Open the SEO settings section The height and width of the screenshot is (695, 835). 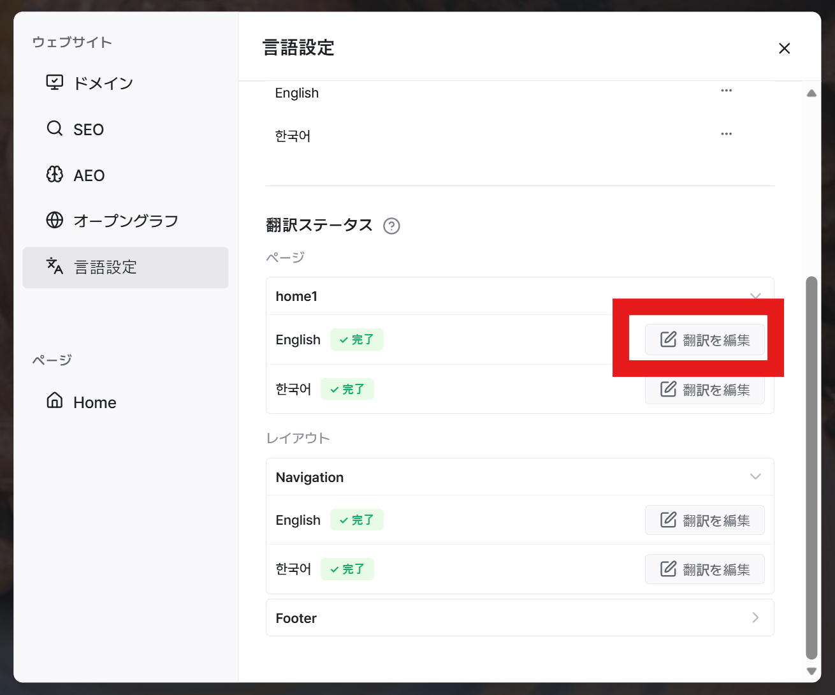point(126,129)
